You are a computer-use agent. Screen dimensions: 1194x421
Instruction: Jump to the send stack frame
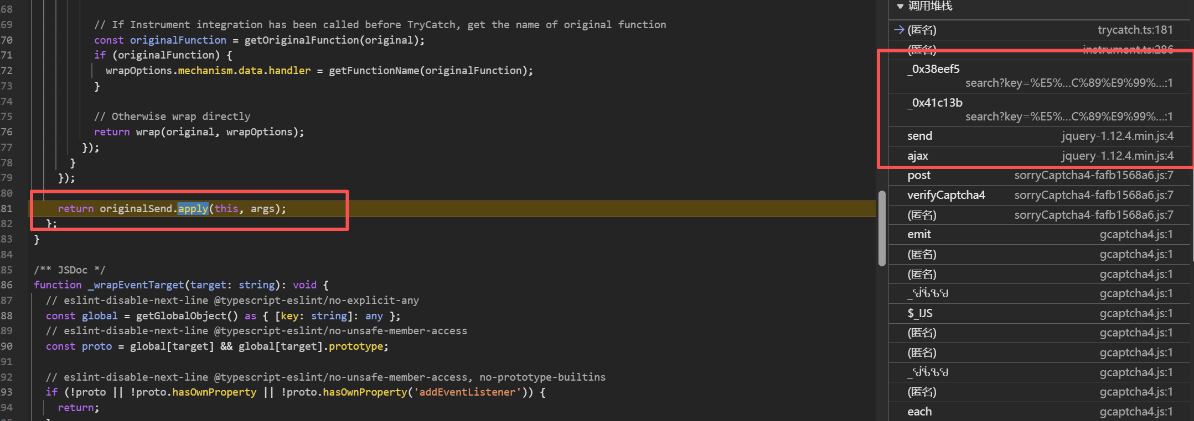(x=920, y=136)
